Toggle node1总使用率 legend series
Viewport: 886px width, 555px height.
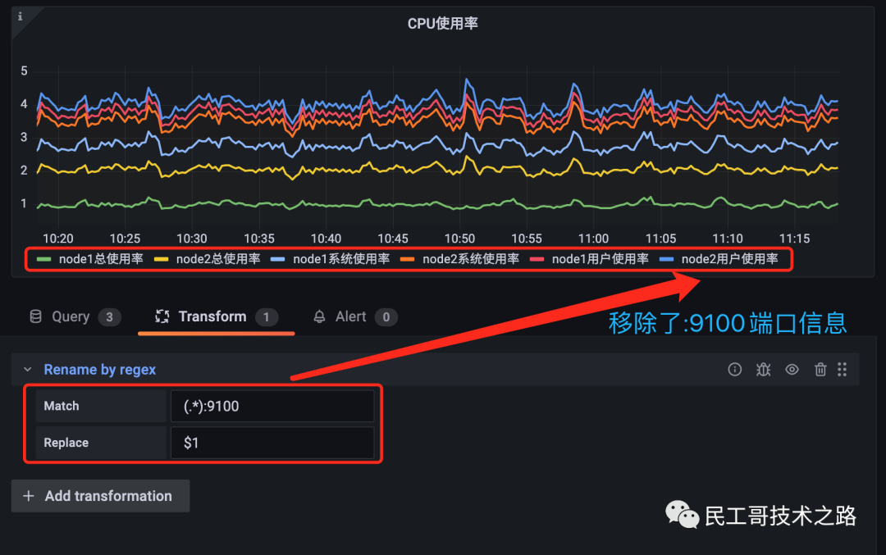[101, 259]
